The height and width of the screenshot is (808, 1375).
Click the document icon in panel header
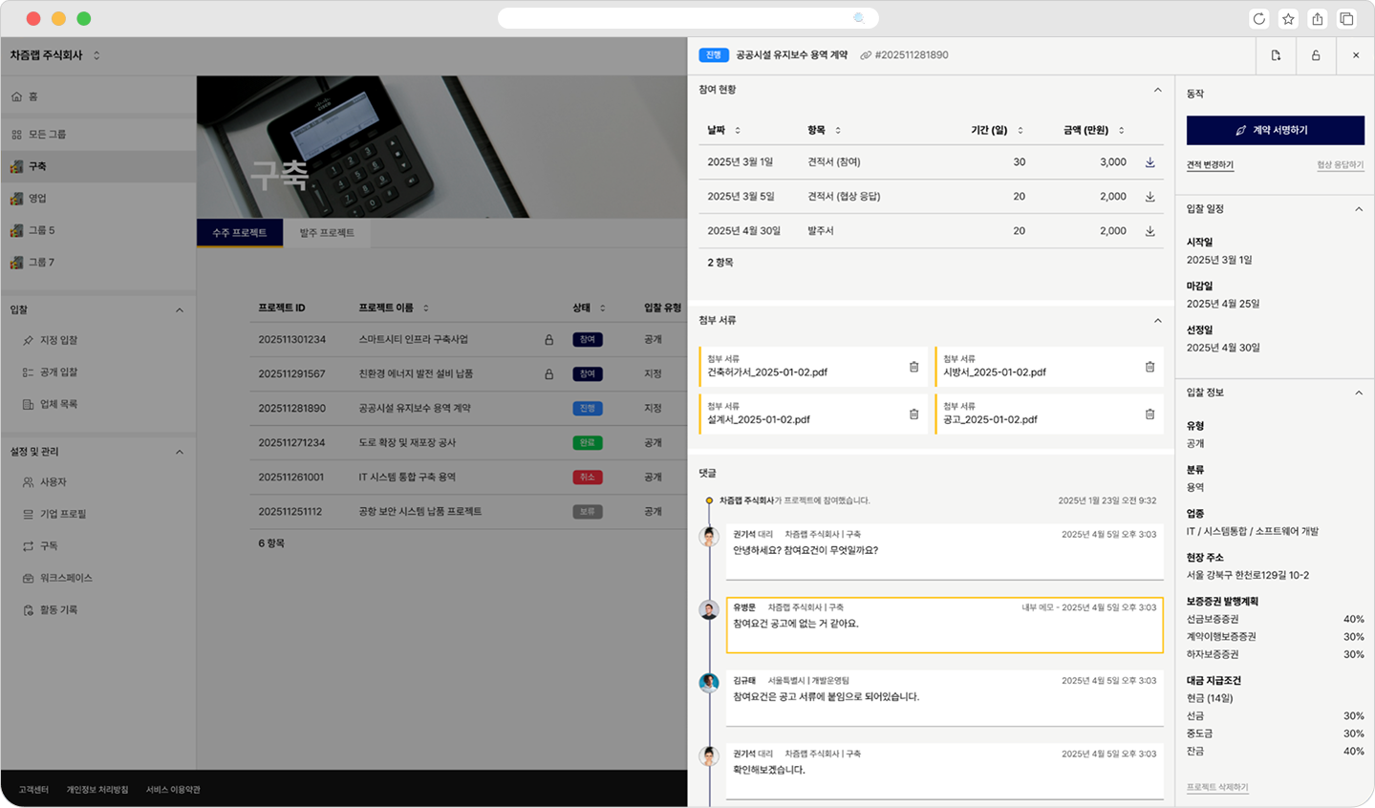[1276, 55]
